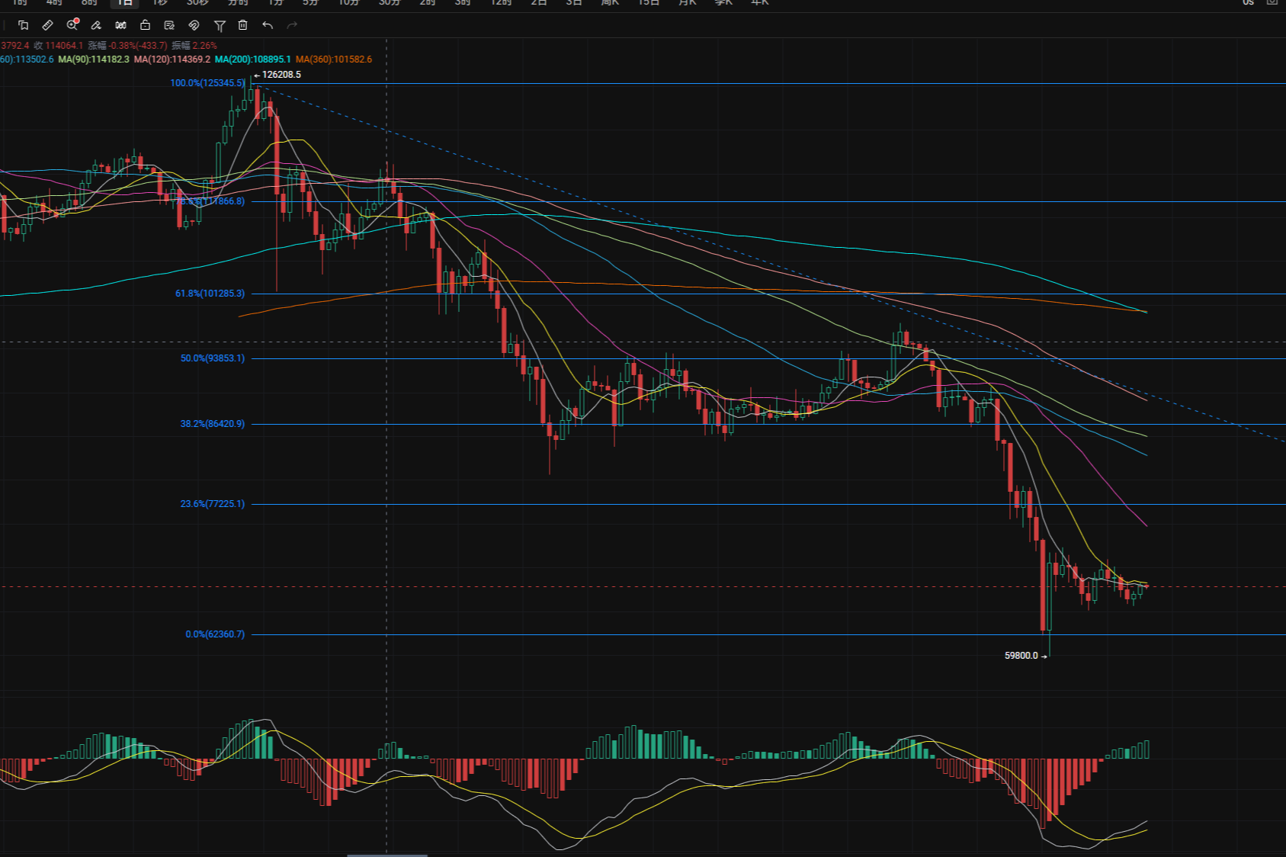Click the 126208.5 high price marker
The image size is (1286, 857).
tap(281, 75)
